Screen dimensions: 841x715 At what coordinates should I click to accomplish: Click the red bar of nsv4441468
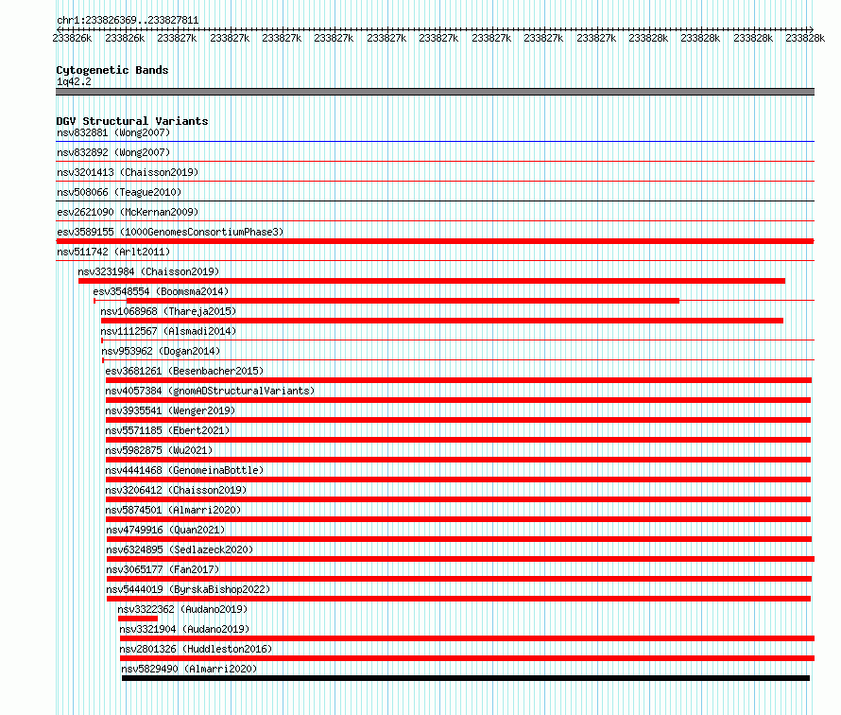[458, 480]
